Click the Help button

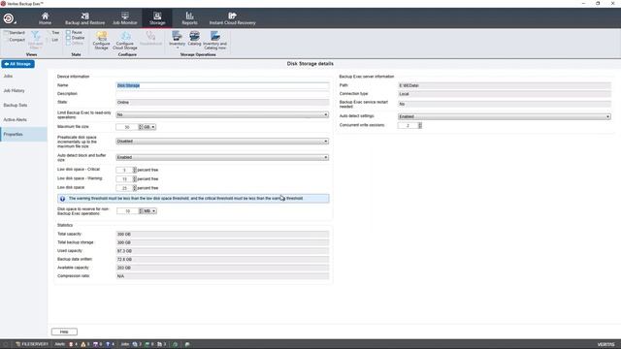tap(64, 332)
